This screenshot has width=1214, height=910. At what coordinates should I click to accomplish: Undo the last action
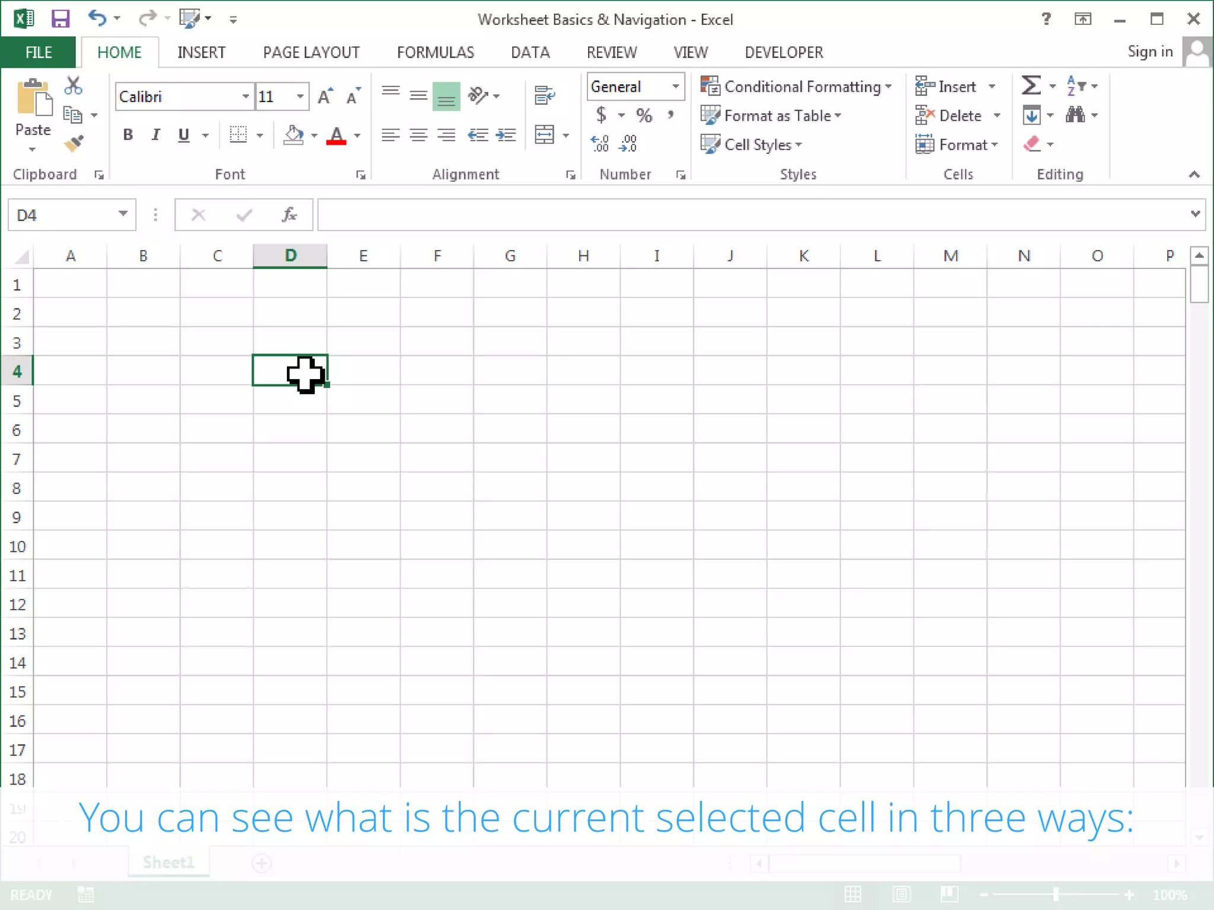[x=98, y=19]
